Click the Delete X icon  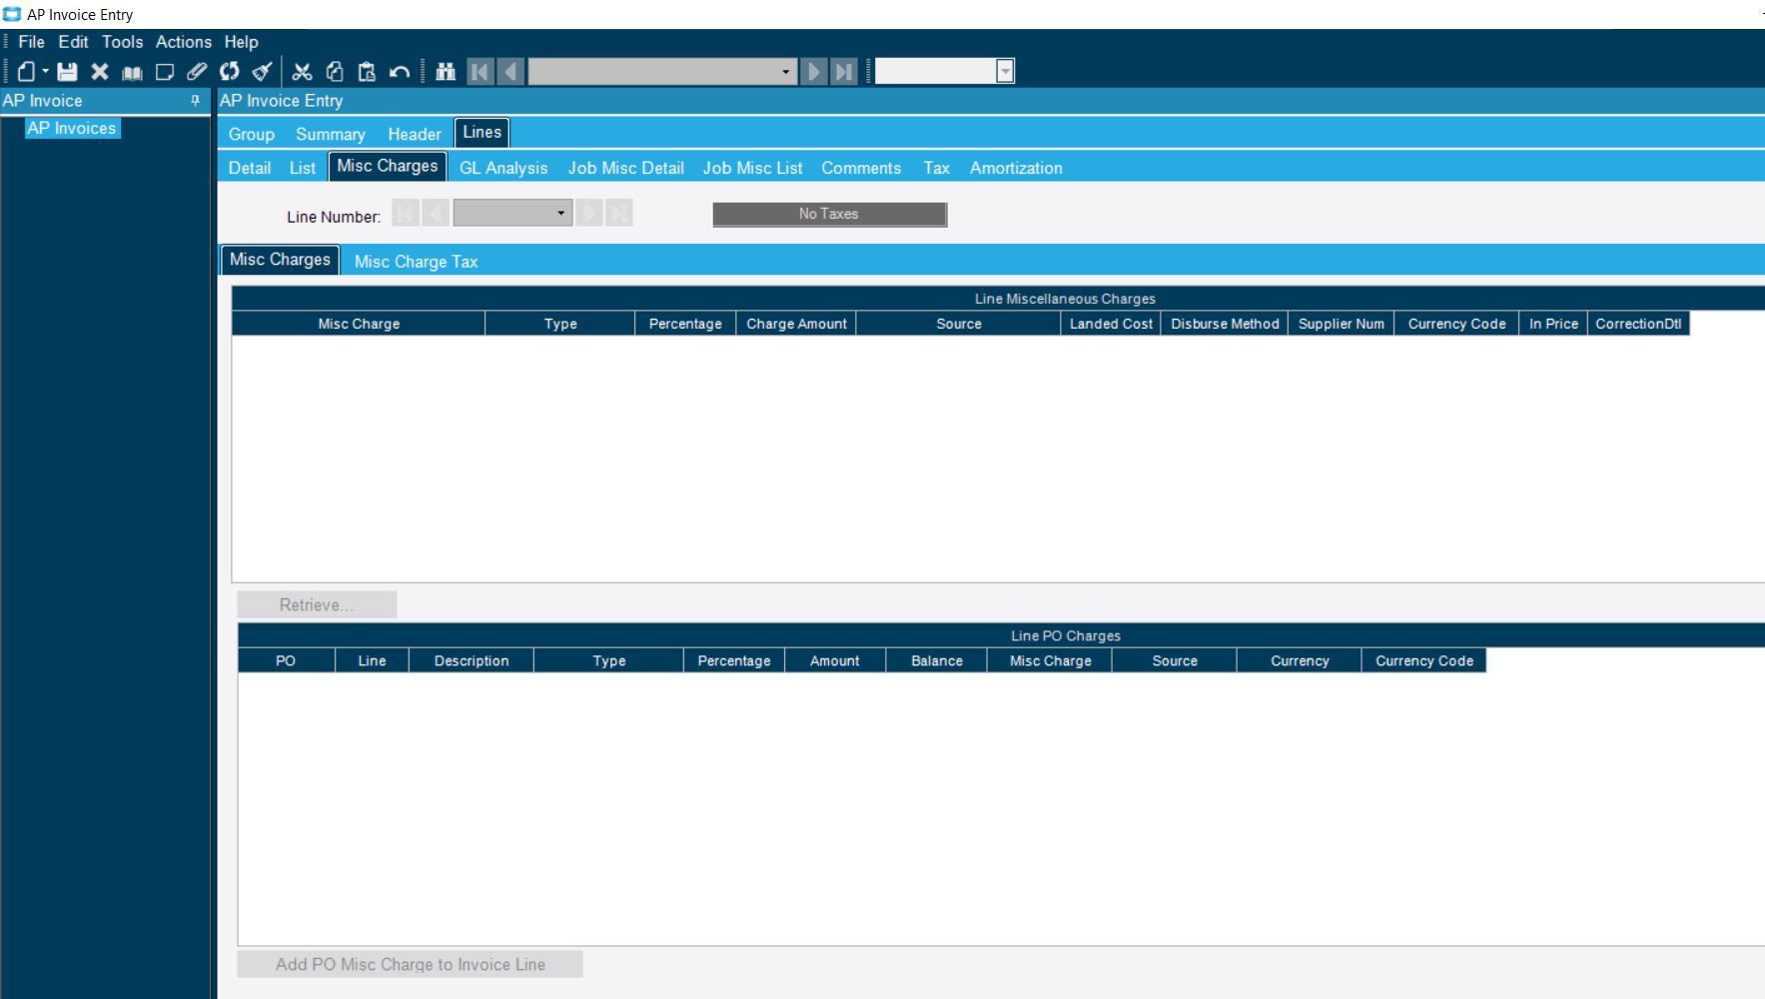[x=100, y=71]
